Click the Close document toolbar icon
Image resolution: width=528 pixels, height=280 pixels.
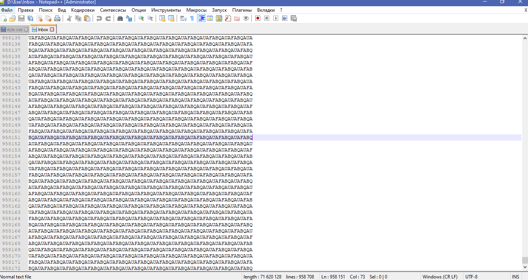[x=40, y=18]
